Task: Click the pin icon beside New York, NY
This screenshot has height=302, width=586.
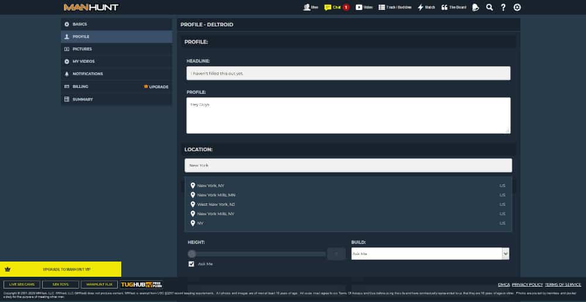Action: click(x=192, y=185)
